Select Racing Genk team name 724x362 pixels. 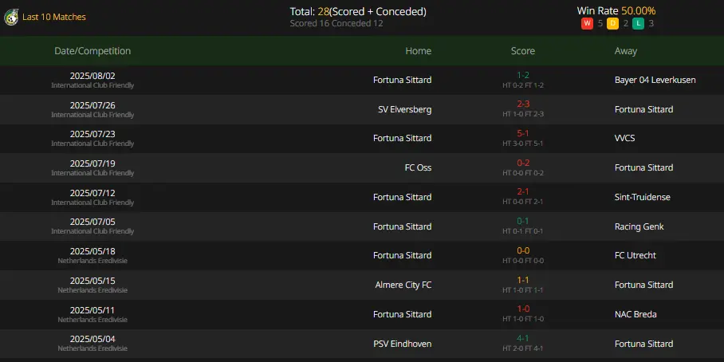[639, 226]
